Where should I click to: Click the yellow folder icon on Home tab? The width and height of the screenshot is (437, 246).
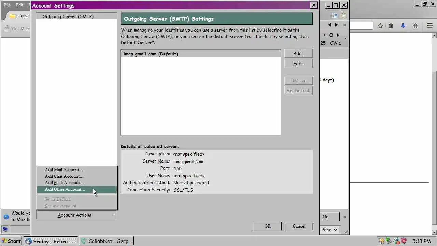point(12,16)
